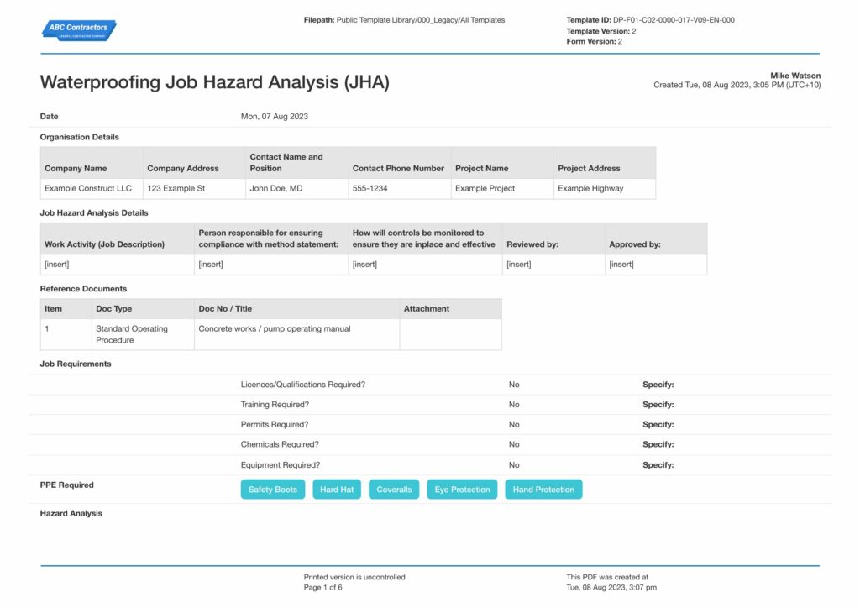The width and height of the screenshot is (860, 608).
Task: Click the Work Activity [insert] field
Action: [x=118, y=265]
